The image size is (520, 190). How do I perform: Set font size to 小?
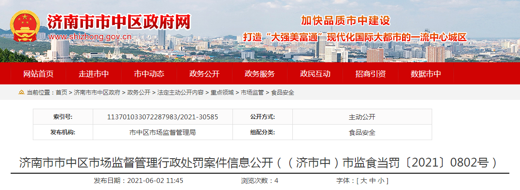tap(381, 181)
